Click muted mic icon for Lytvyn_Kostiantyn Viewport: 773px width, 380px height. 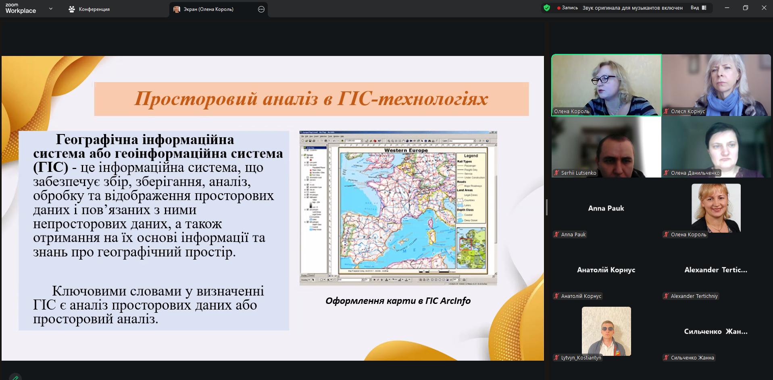[556, 358]
